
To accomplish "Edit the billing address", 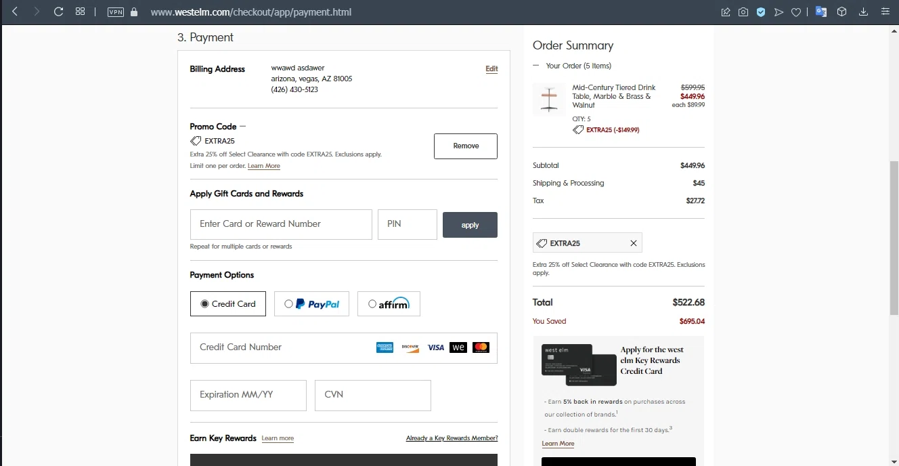I will 491,68.
